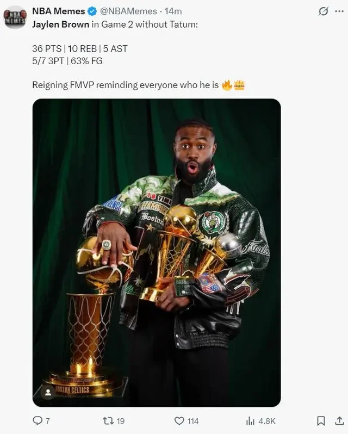Open the NBA Memes profile avatar

15,17
